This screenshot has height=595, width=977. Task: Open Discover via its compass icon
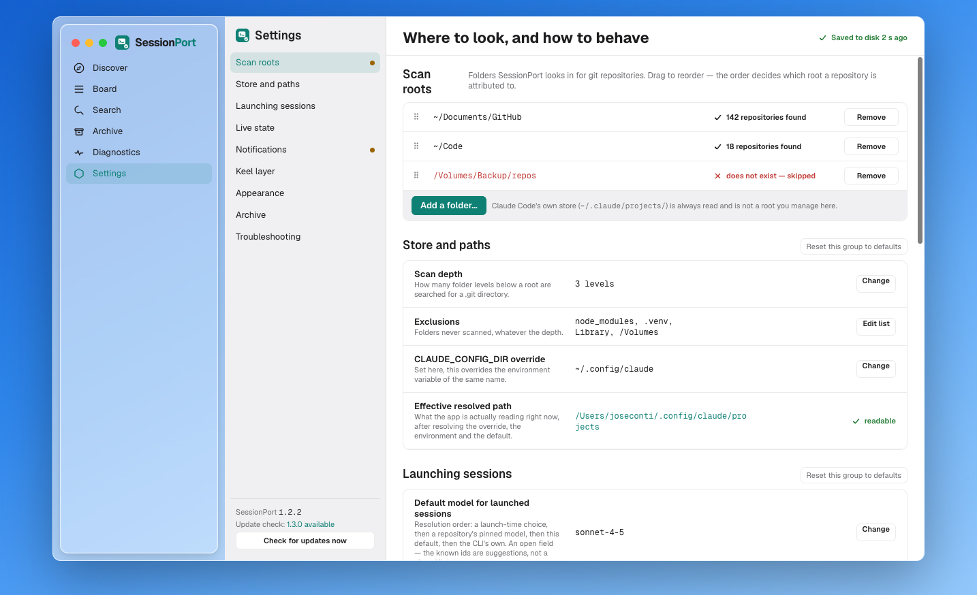pos(79,68)
